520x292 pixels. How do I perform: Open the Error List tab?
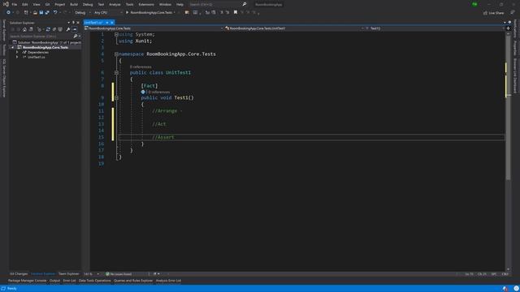tap(69, 281)
